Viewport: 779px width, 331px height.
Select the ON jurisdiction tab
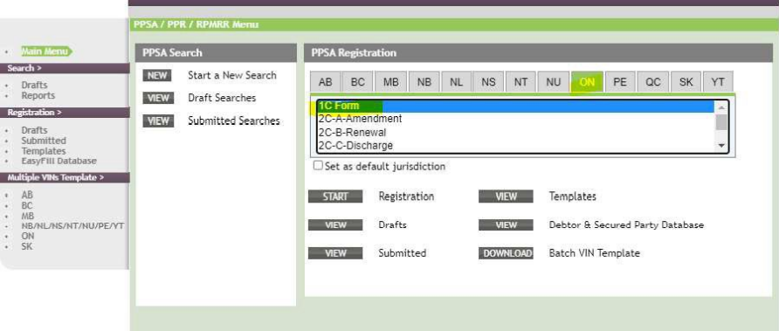click(x=587, y=82)
